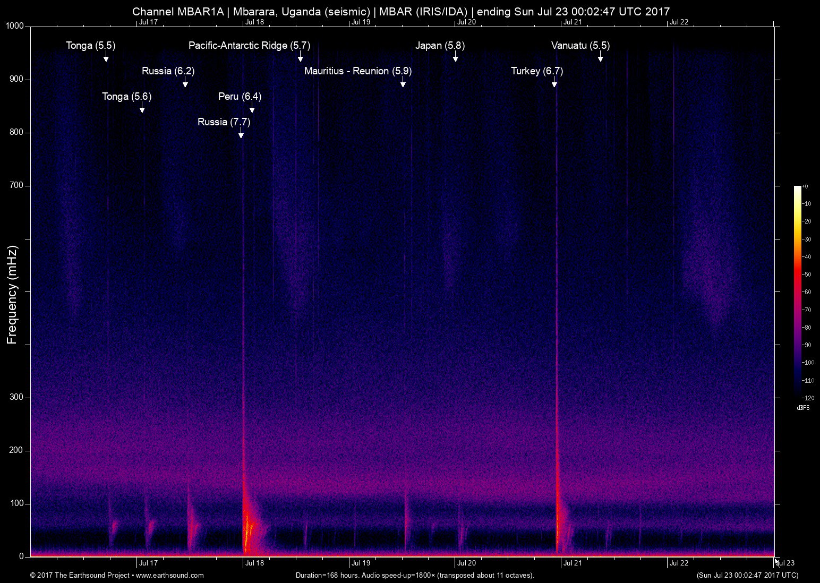820x583 pixels.
Task: Click the 1000 frequency tick label
Action: coord(15,27)
